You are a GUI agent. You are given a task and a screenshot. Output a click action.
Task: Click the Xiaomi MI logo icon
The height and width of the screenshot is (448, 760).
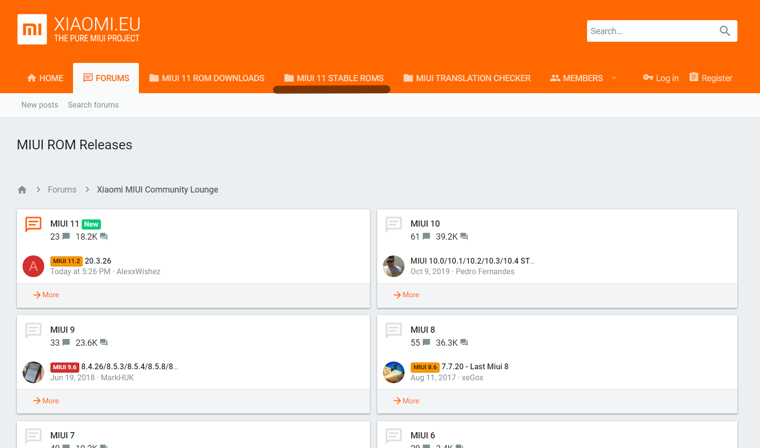coord(32,29)
